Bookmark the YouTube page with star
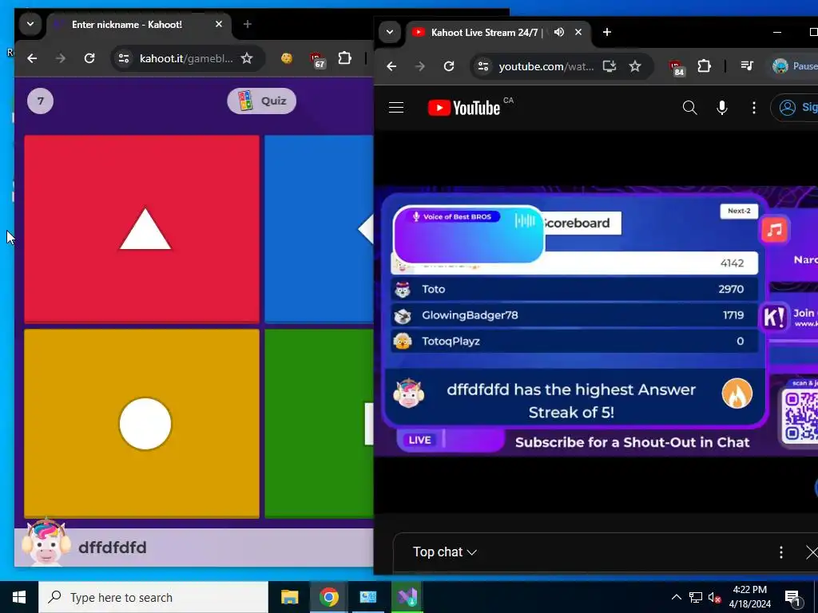This screenshot has height=613, width=818. [x=635, y=66]
